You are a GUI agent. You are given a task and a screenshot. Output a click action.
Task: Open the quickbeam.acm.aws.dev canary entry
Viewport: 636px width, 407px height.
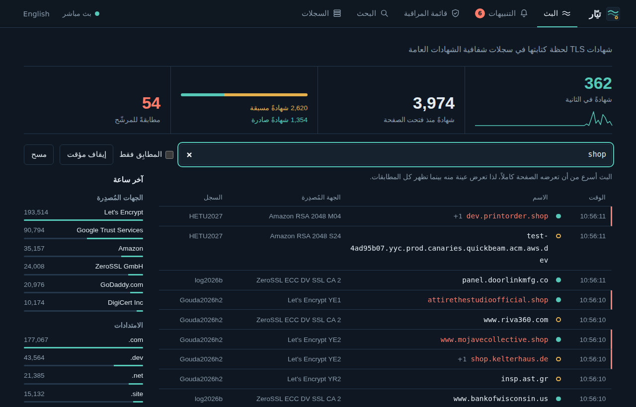click(385, 248)
